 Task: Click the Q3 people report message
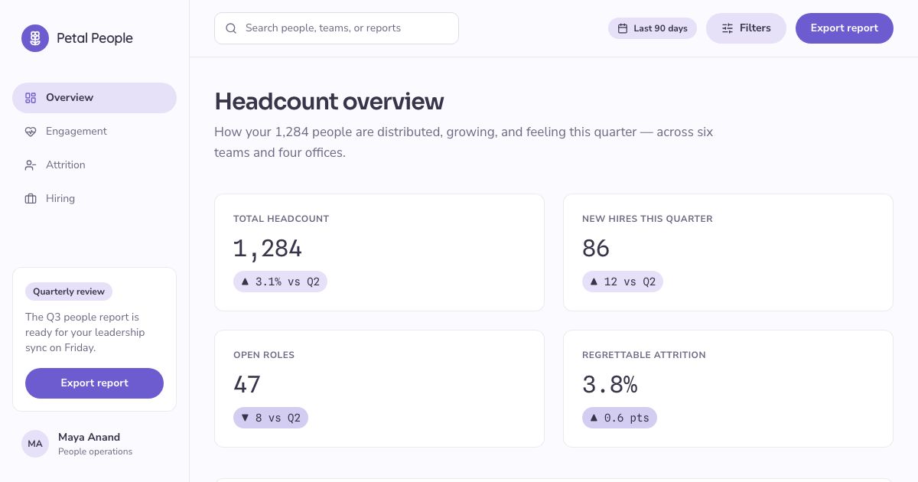(x=85, y=332)
